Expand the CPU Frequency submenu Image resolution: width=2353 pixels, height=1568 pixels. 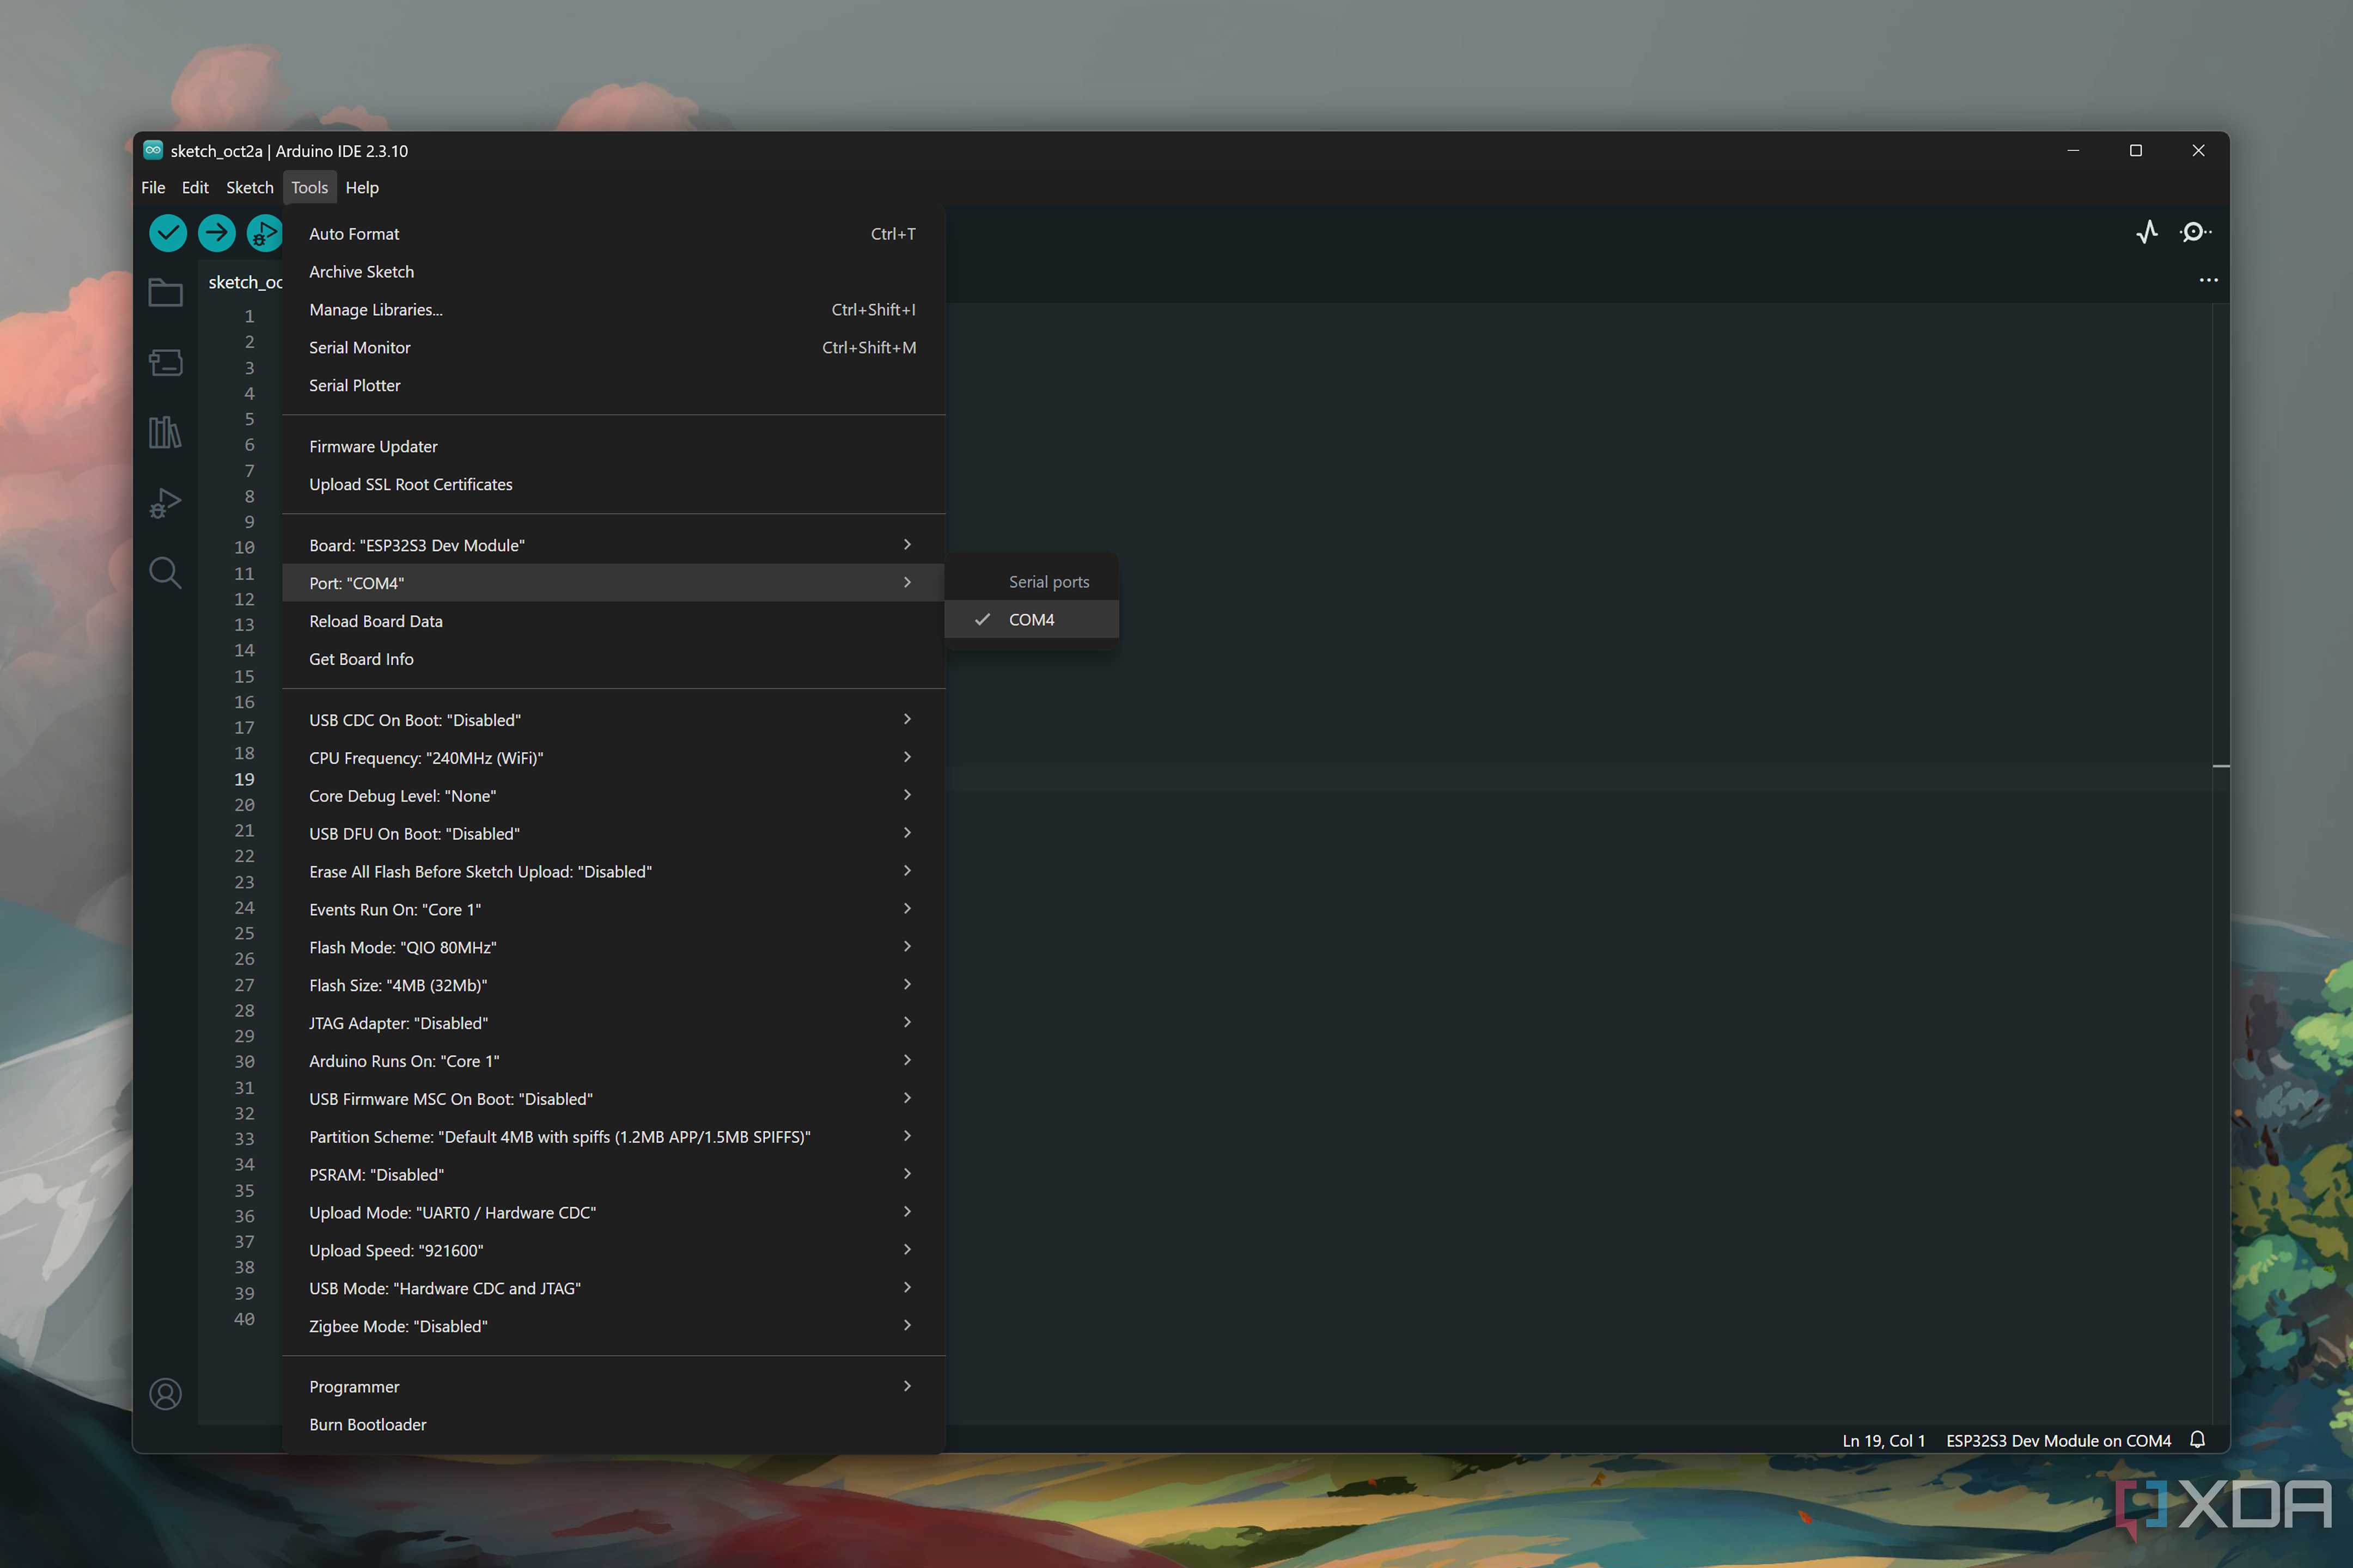(x=613, y=758)
